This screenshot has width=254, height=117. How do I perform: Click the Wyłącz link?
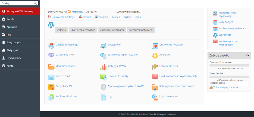point(127,17)
